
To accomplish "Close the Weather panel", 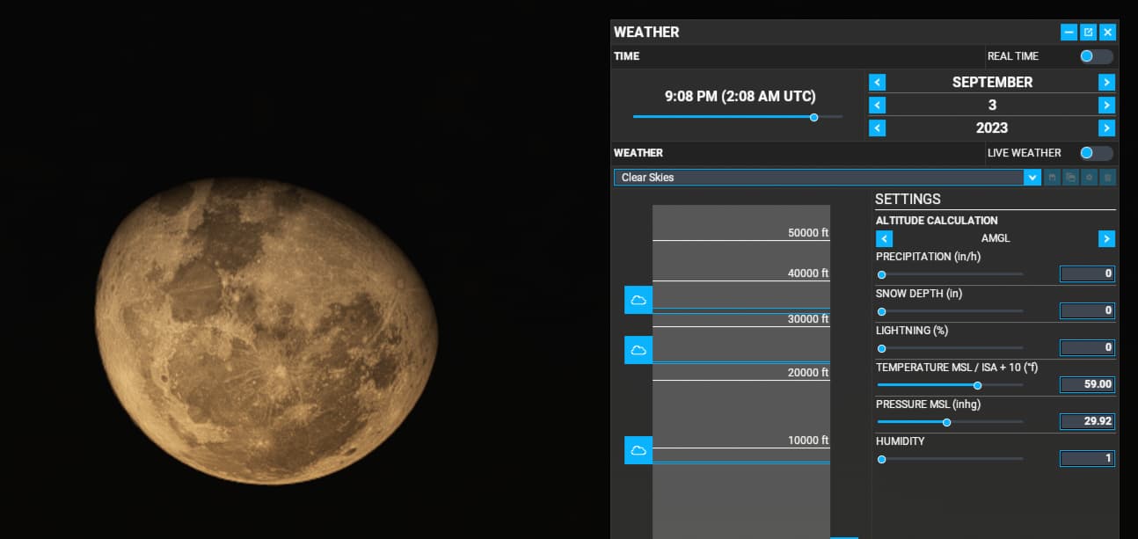I will 1107,33.
